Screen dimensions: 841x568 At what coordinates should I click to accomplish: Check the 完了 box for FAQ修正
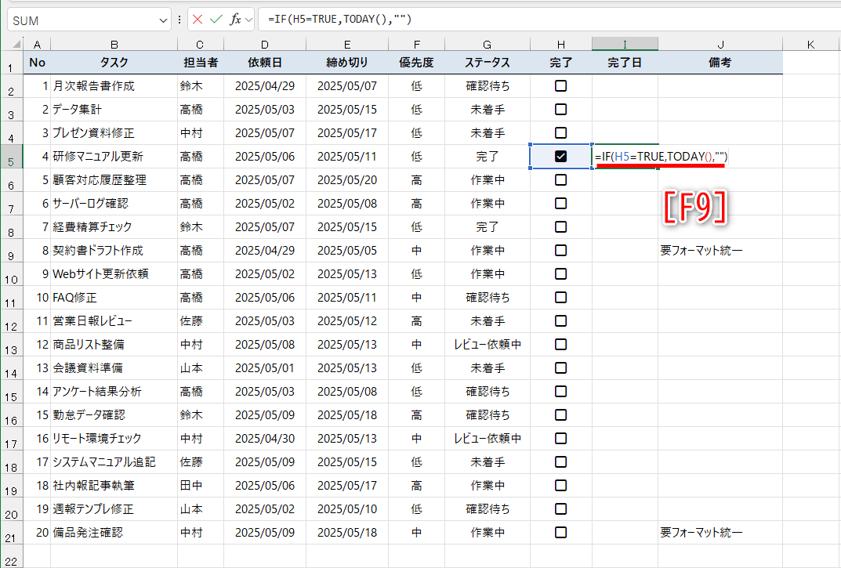(x=560, y=297)
